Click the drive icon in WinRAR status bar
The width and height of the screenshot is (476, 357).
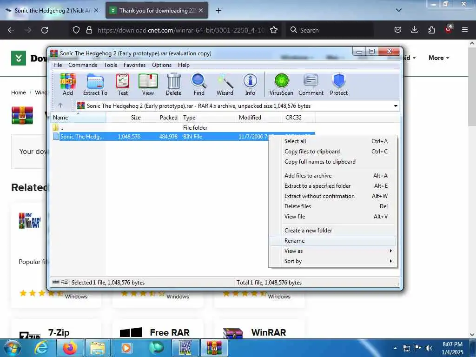click(56, 282)
